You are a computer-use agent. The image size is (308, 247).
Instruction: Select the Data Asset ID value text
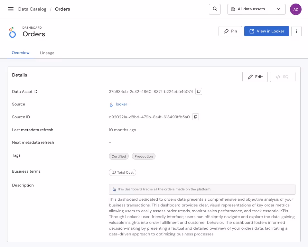click(151, 92)
